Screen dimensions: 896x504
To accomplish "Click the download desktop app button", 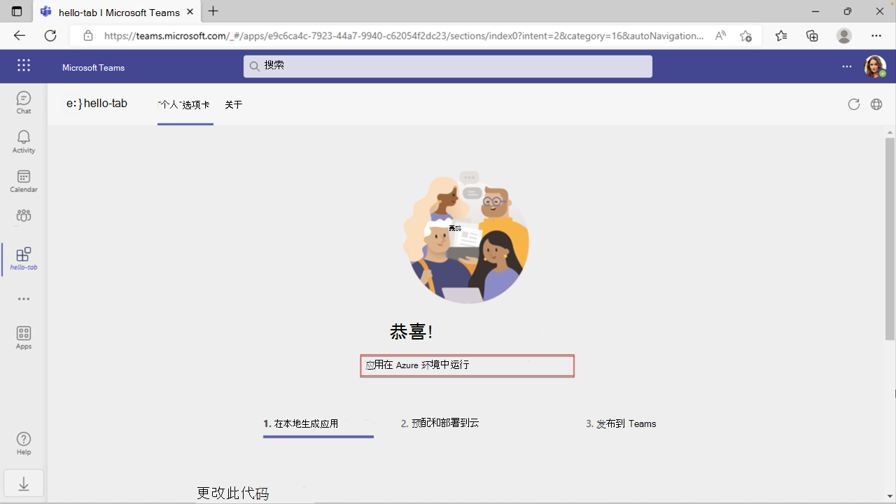I will point(24,484).
